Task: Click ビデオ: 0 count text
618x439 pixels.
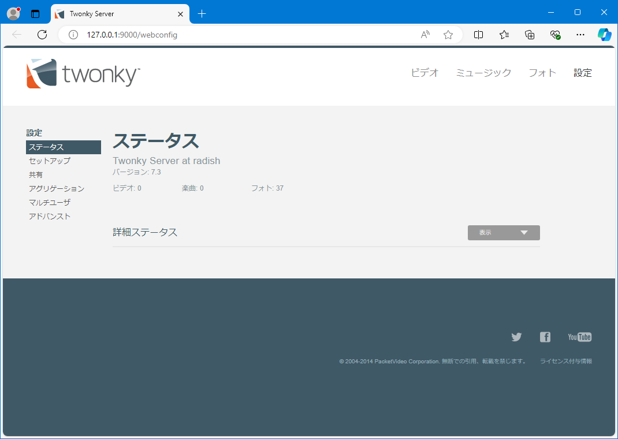Action: point(127,188)
